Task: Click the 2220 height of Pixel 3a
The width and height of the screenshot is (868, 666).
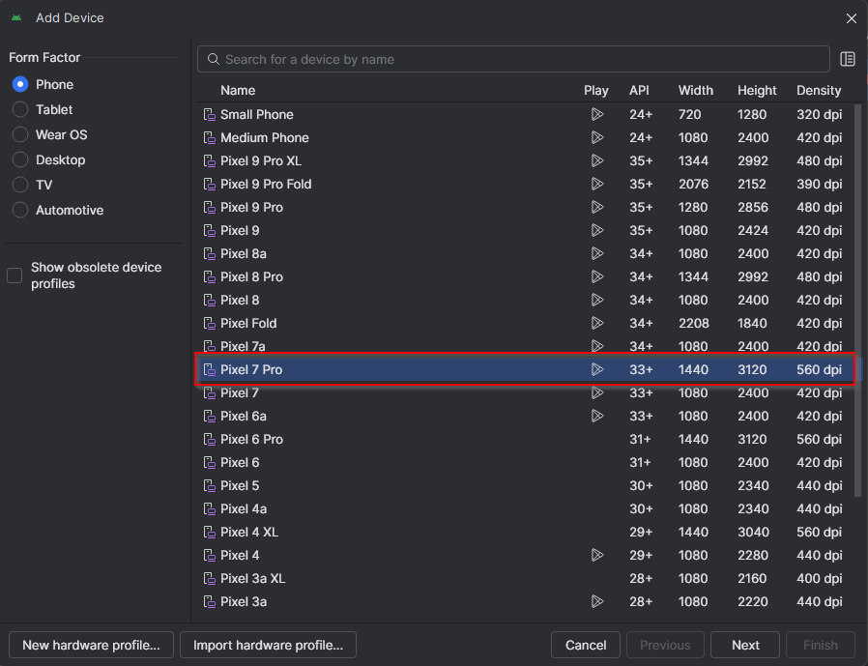Action: 753,602
